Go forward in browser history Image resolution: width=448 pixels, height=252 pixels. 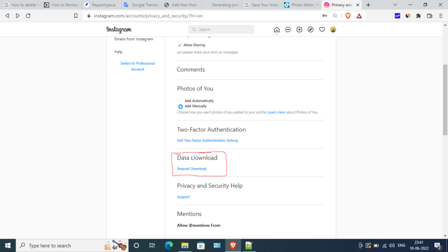tap(17, 16)
